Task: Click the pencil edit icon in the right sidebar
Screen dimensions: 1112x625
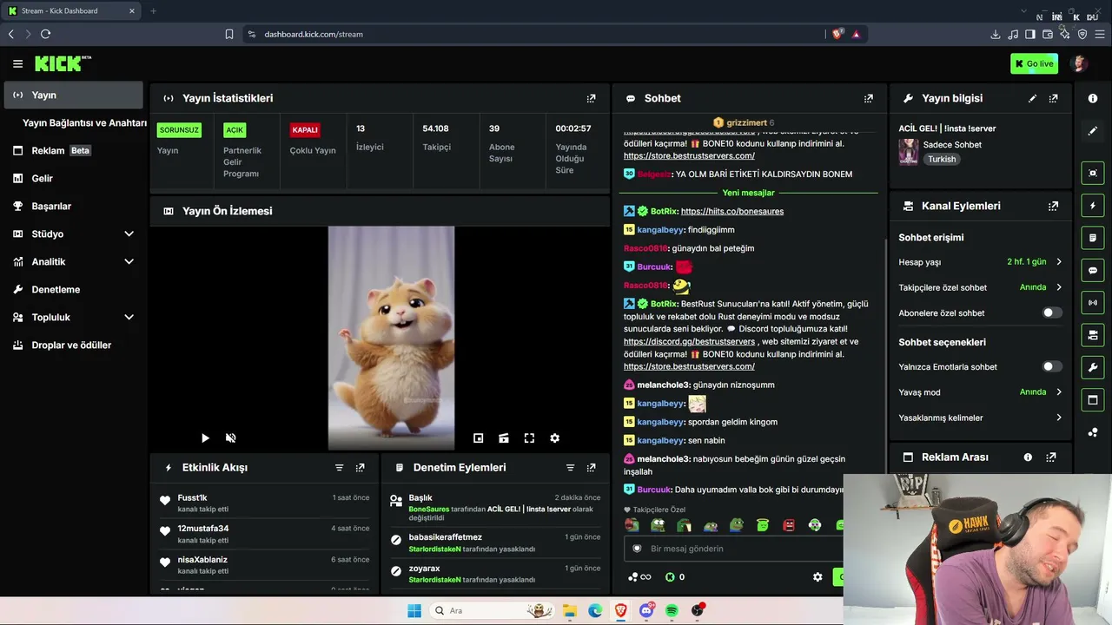Action: point(1093,130)
